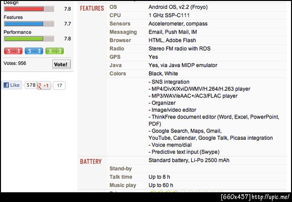This screenshot has width=292, height=202.
Task: Click the CPU specification label
Action: (115, 16)
